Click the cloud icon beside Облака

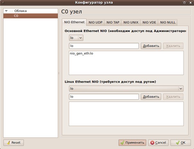pyautogui.click(x=11, y=11)
